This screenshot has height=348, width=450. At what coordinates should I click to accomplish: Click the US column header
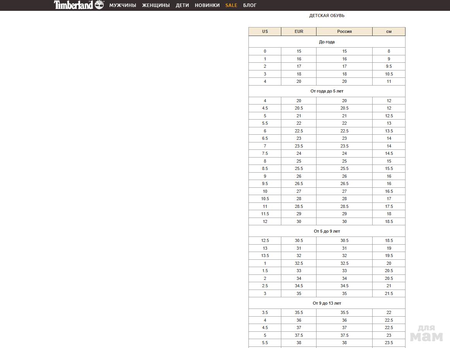pos(265,32)
